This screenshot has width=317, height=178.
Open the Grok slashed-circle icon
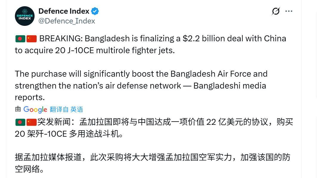pos(276,11)
